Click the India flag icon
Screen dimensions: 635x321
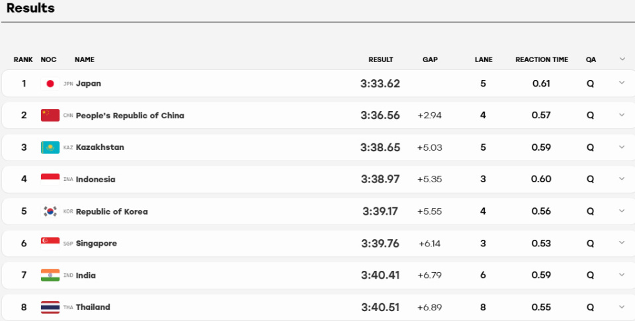[x=50, y=275]
